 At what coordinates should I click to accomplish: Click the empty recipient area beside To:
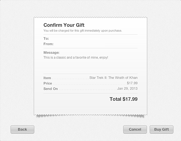(93, 38)
